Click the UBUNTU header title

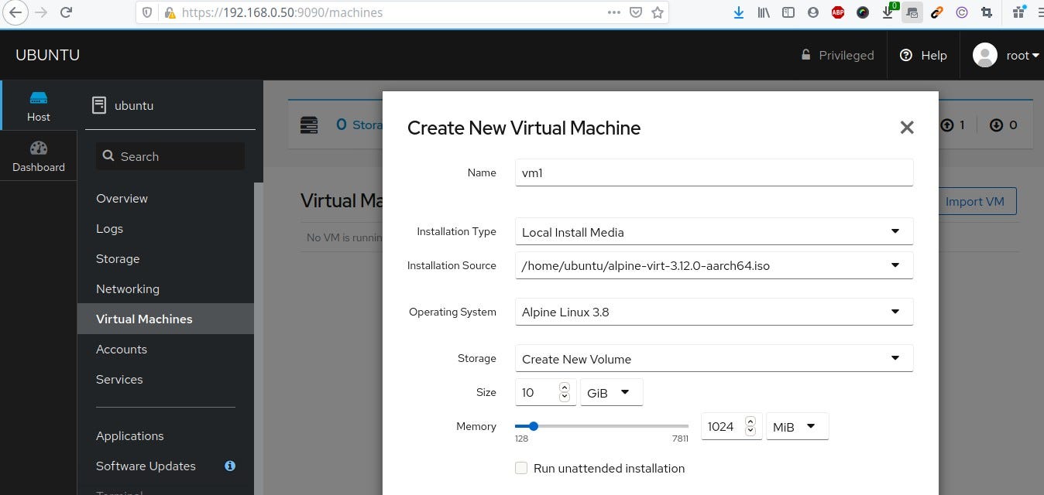(x=47, y=55)
